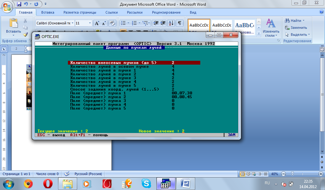
Task: Click the zoom slider handle
Action: (x=292, y=174)
